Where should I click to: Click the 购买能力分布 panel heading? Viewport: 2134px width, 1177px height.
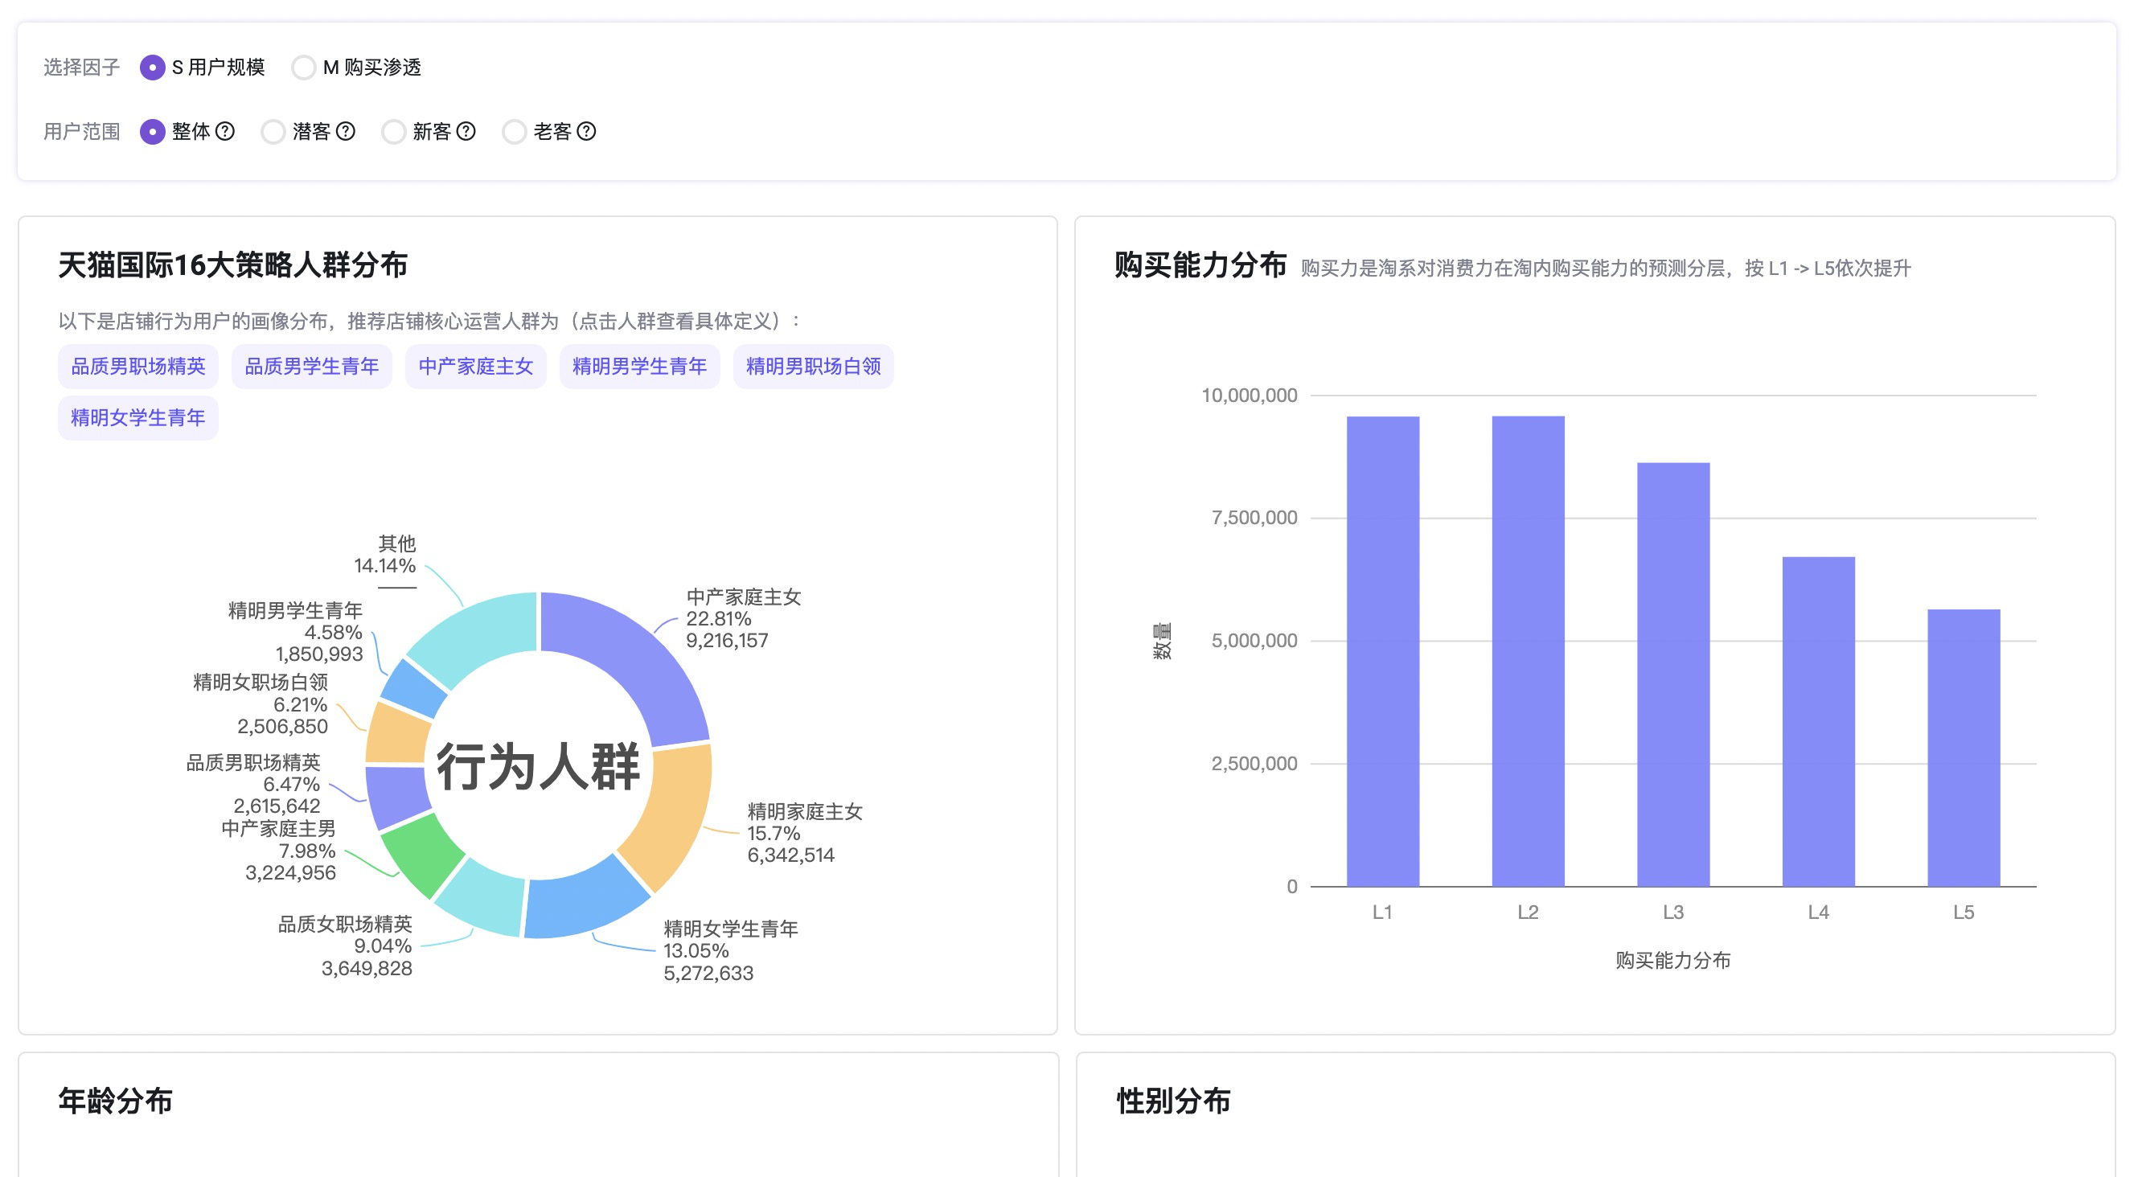coord(1200,265)
